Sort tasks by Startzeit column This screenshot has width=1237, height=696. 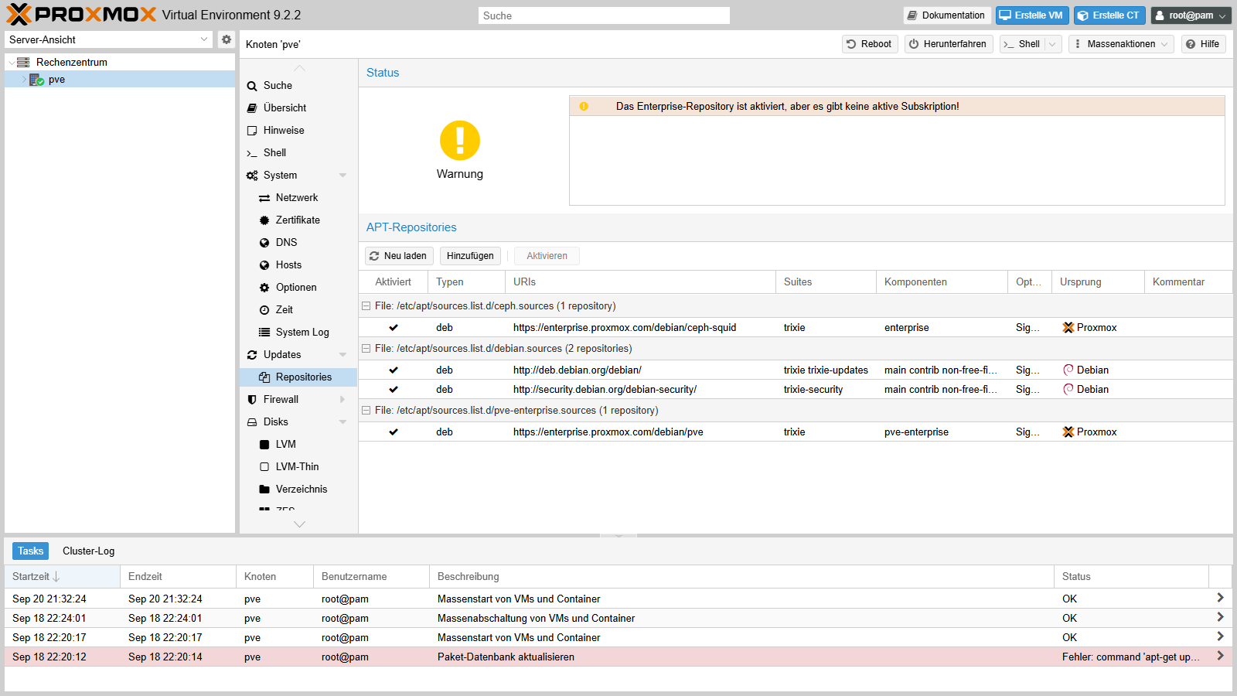[62, 577]
